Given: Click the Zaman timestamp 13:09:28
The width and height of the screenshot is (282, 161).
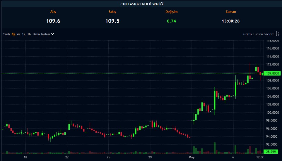Looking at the screenshot, I should pyautogui.click(x=230, y=21).
